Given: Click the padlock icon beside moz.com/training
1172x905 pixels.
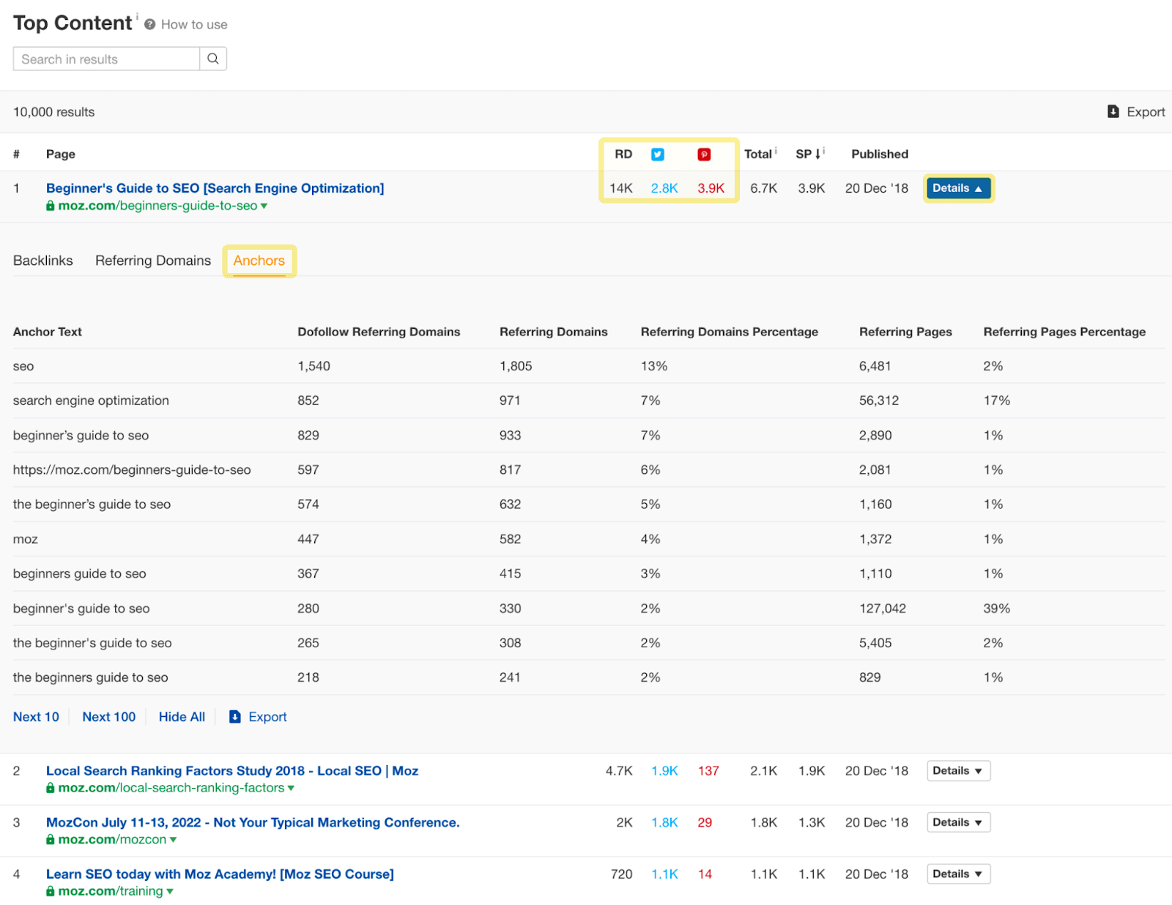Looking at the screenshot, I should (x=51, y=891).
